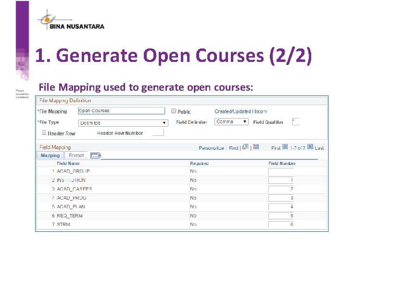Viewport: 405px width, 286px height.
Task: Edit the File Mapping field containing Open Courses
Action: pos(121,110)
